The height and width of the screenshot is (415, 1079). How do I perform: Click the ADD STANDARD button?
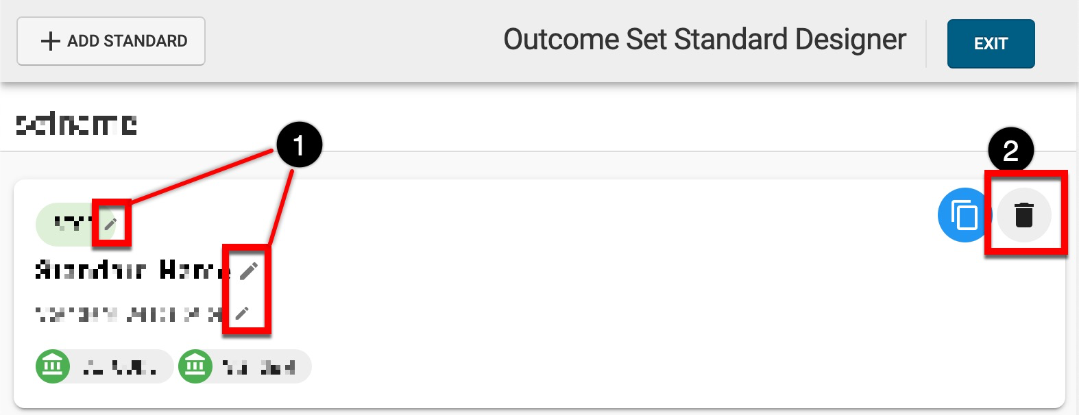(111, 41)
